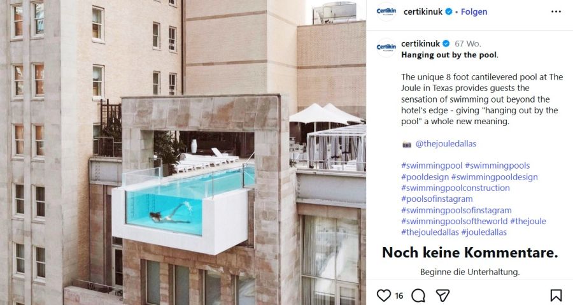This screenshot has height=305, width=573.
Task: Share the post with the paper plane icon
Action: pos(442,295)
